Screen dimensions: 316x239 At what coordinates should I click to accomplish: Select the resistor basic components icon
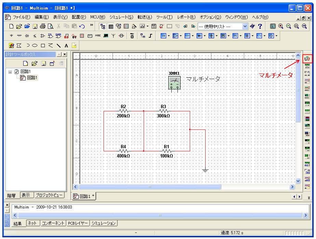click(19, 36)
